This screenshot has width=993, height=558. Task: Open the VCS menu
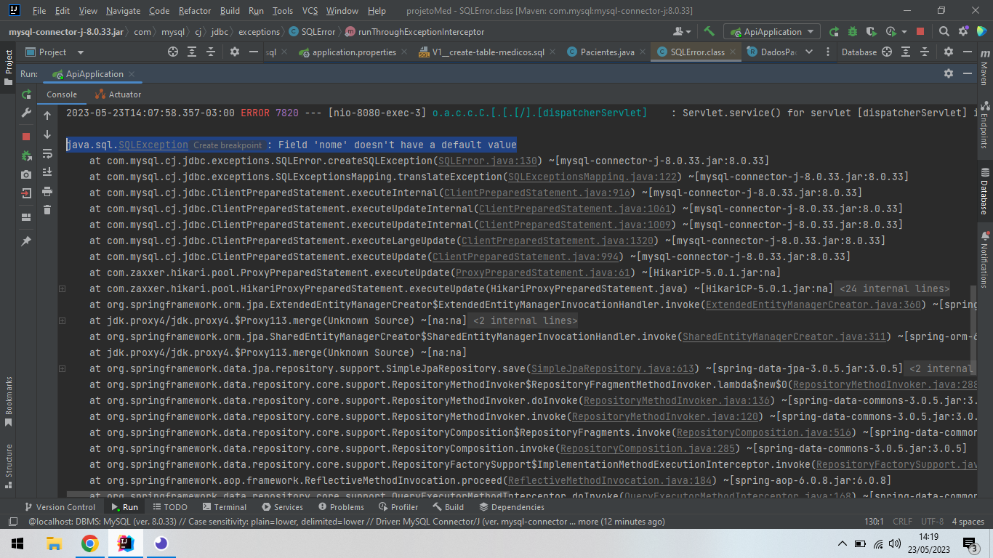point(310,11)
